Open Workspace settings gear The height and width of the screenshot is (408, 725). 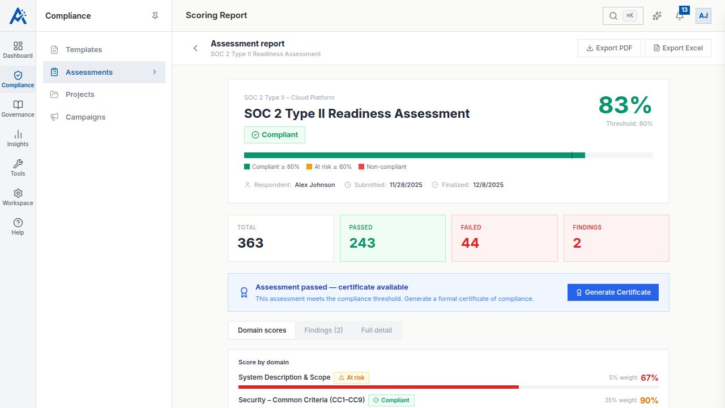[x=18, y=197]
